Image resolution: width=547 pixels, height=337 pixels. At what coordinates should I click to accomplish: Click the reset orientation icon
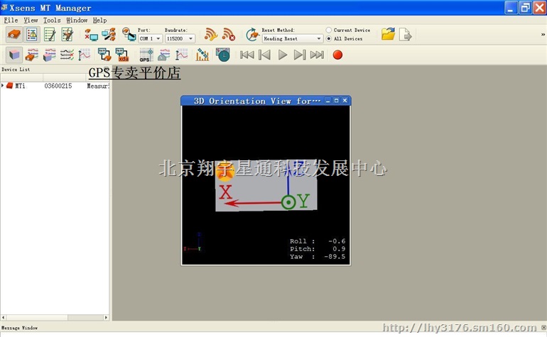[x=252, y=35]
